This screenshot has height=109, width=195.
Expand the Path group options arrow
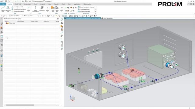pos(30,13)
